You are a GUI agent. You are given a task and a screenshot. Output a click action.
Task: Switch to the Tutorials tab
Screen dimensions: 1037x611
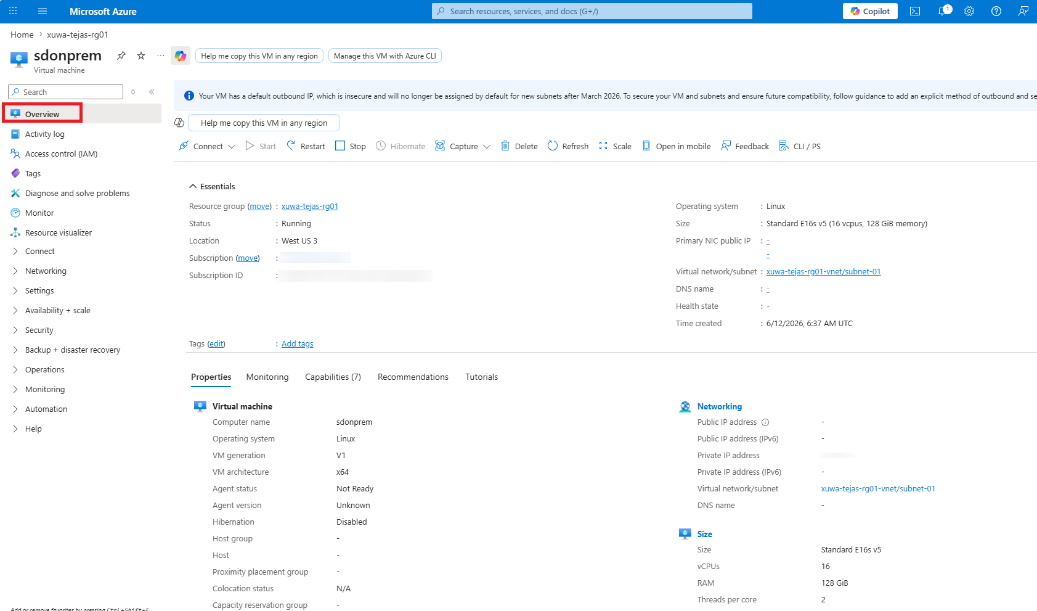point(482,377)
